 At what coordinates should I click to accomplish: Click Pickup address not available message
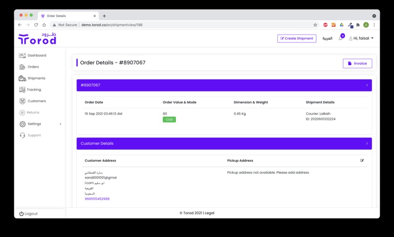tap(268, 173)
